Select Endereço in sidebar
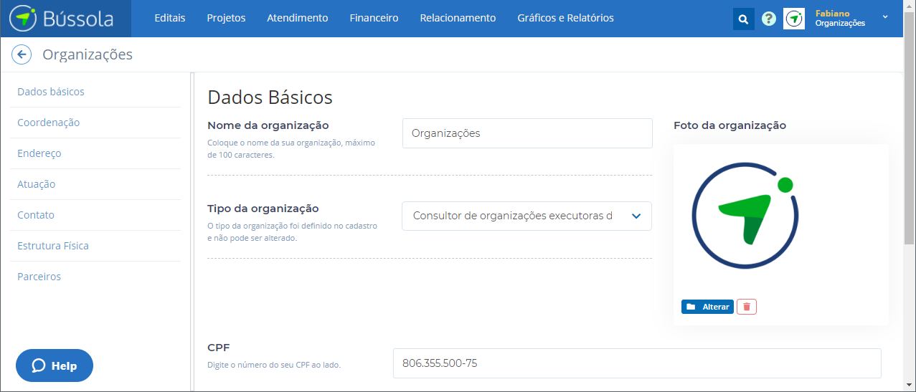The width and height of the screenshot is (916, 392). (x=39, y=153)
